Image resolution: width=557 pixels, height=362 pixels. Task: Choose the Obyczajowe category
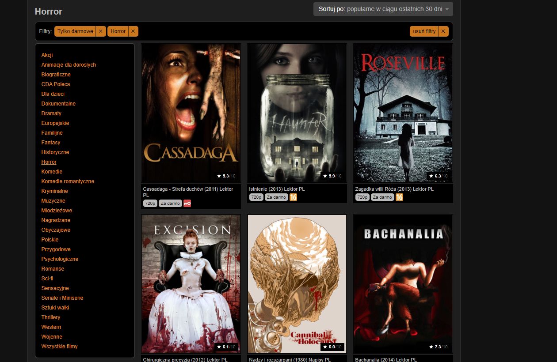(x=56, y=230)
